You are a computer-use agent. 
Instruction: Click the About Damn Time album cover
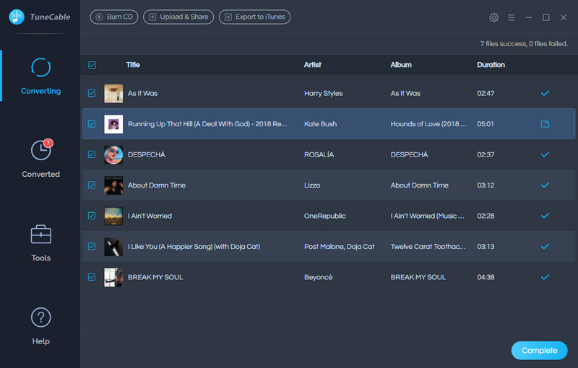click(113, 185)
